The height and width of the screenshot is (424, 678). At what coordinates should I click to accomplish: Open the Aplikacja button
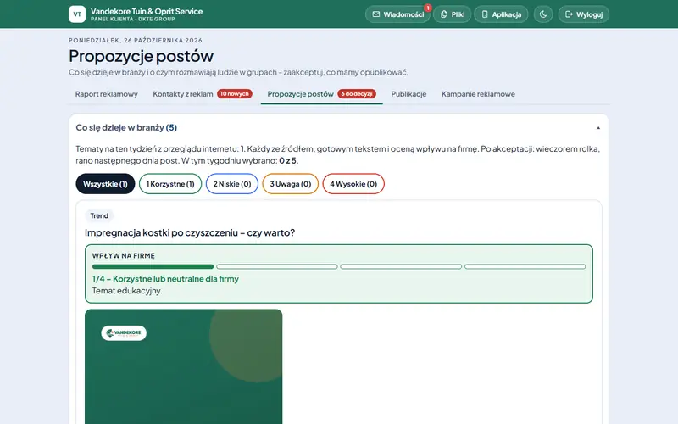pyautogui.click(x=501, y=14)
